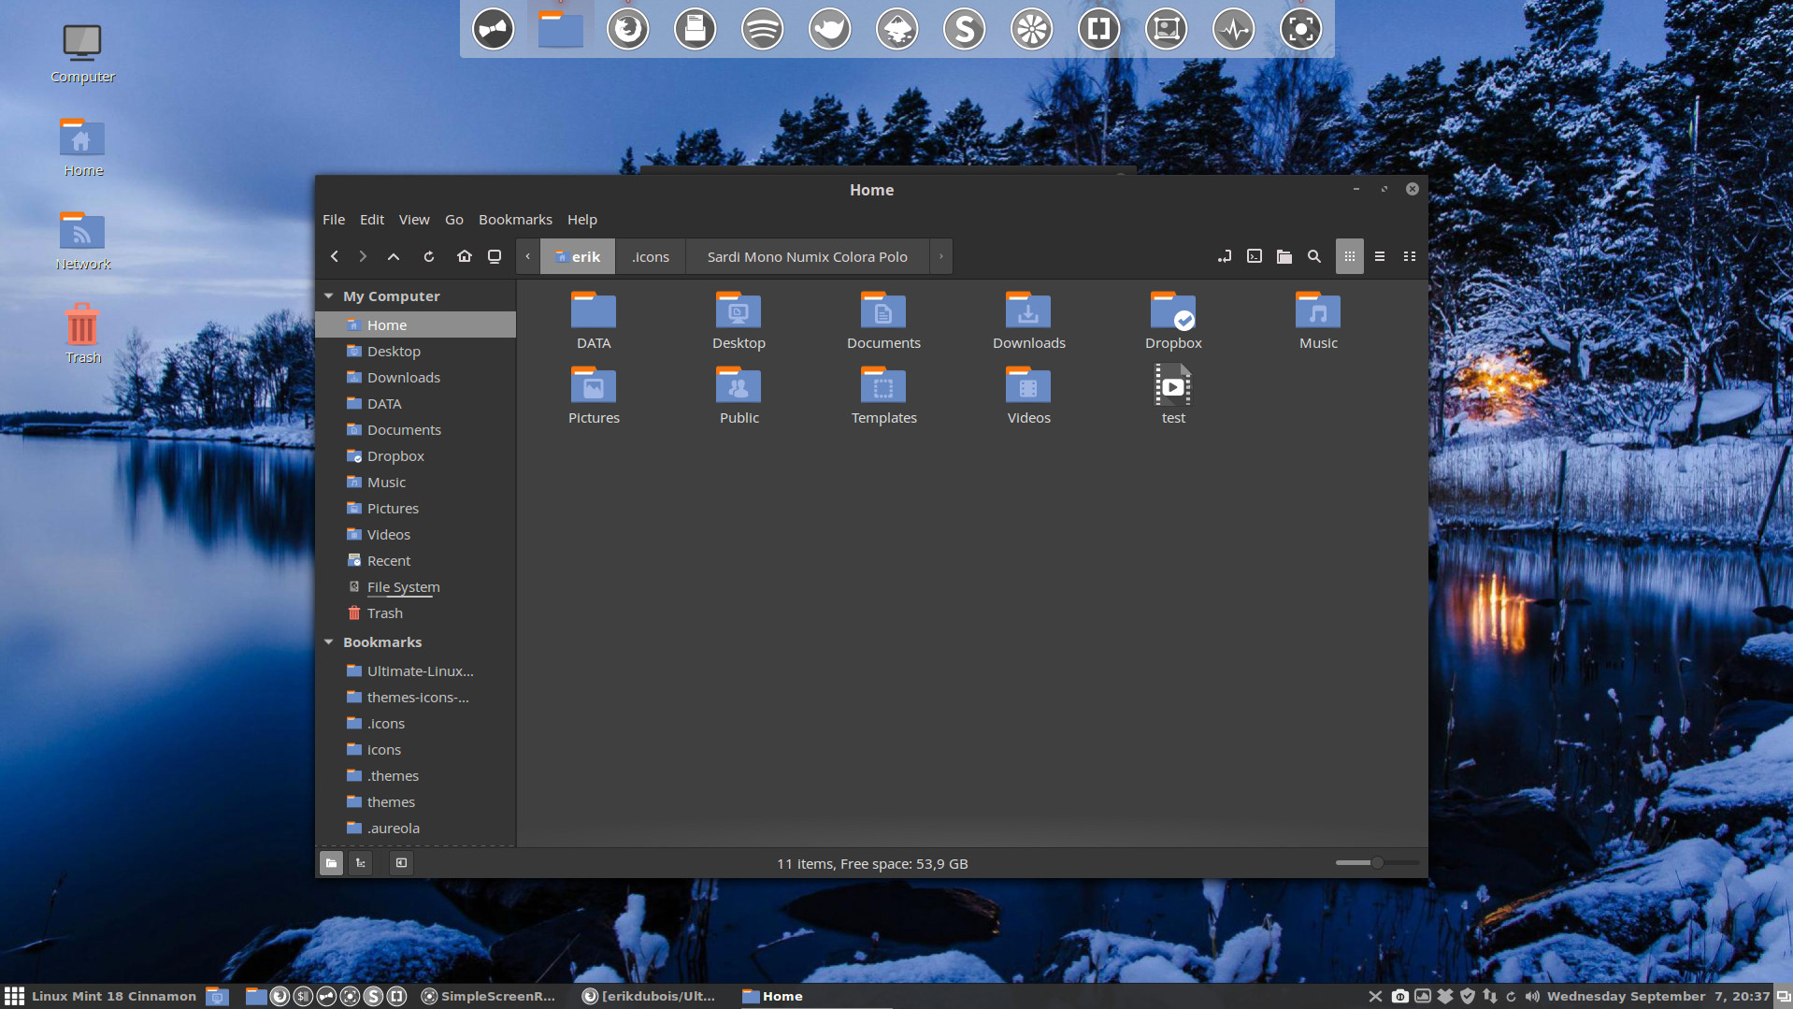The width and height of the screenshot is (1793, 1009).
Task: Refresh the folder with the reload icon
Action: tap(428, 255)
